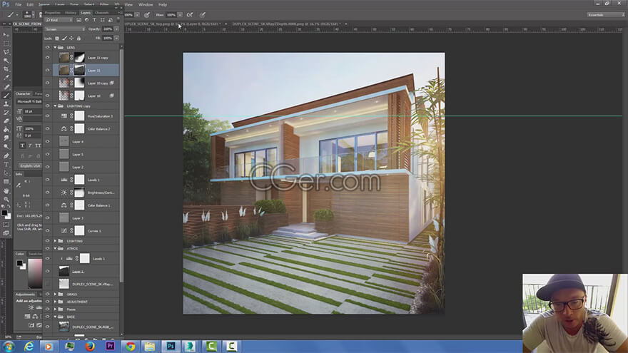Hide Hue/Saturation 3 adjustment layer
The width and height of the screenshot is (628, 353).
47,116
